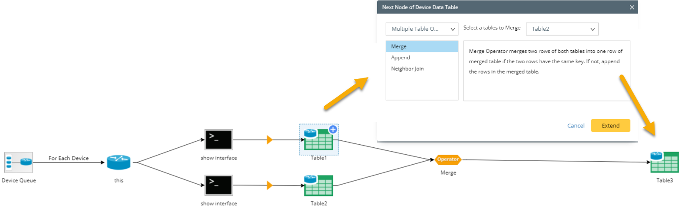Click the orange Operator Merge node
The width and height of the screenshot is (681, 208).
pos(448,159)
